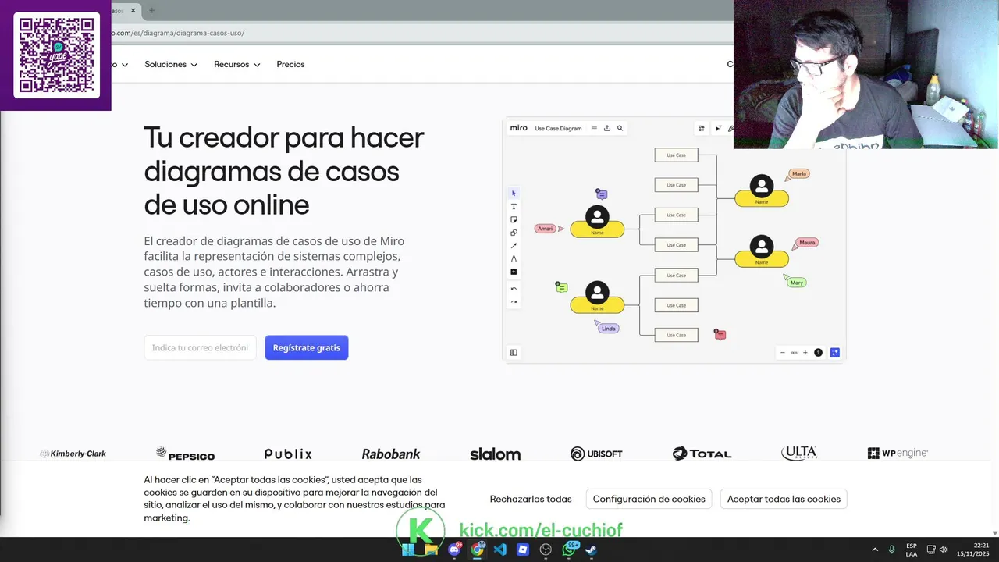Click the black plus more-tools icon
The width and height of the screenshot is (999, 562).
(x=514, y=272)
